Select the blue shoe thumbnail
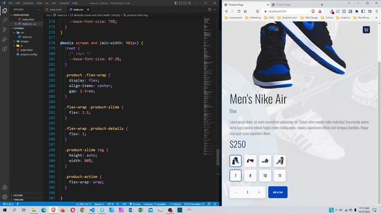 pyautogui.click(x=236, y=161)
